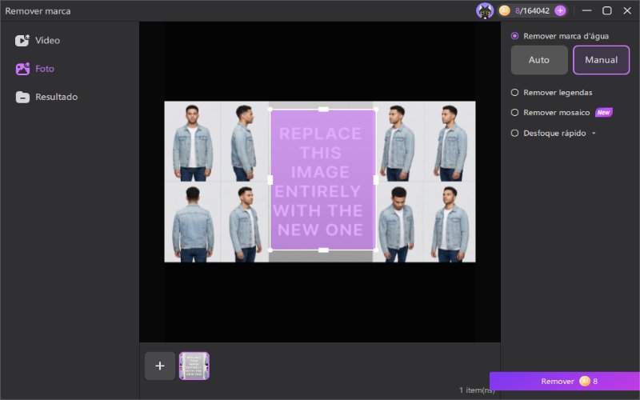Switch to the Foto tab

(x=34, y=69)
